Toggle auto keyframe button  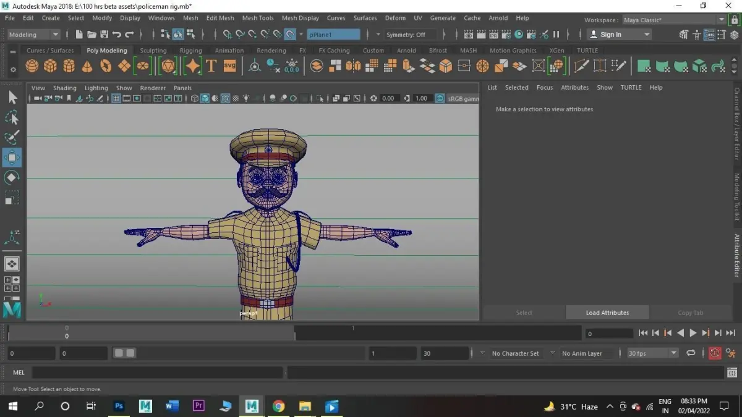(x=715, y=353)
